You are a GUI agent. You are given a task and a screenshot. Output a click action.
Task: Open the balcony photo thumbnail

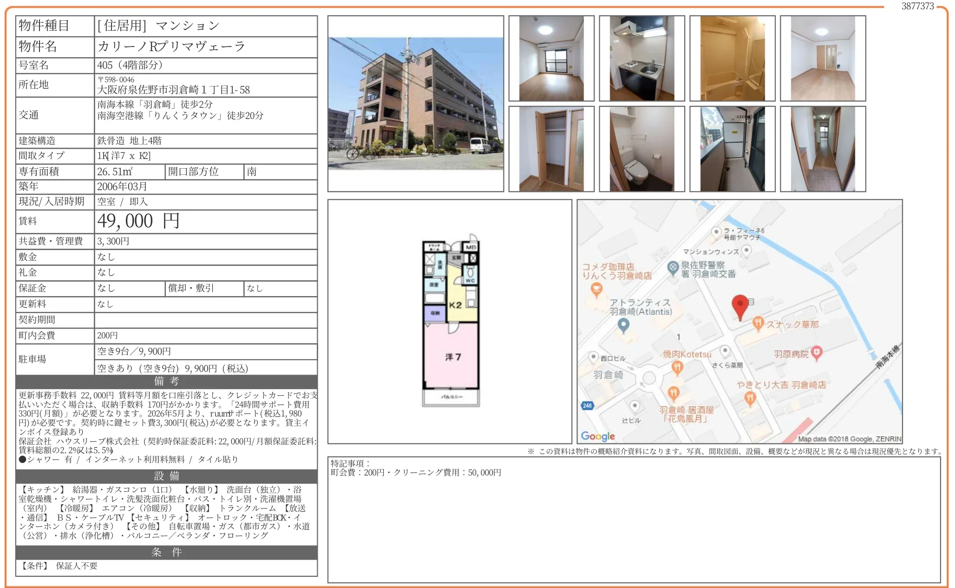point(732,149)
